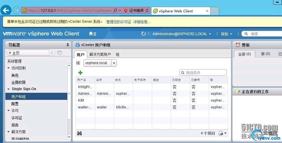Open the 帮助 help dropdown menu
This screenshot has height=143, width=282.
pyautogui.click(x=227, y=34)
